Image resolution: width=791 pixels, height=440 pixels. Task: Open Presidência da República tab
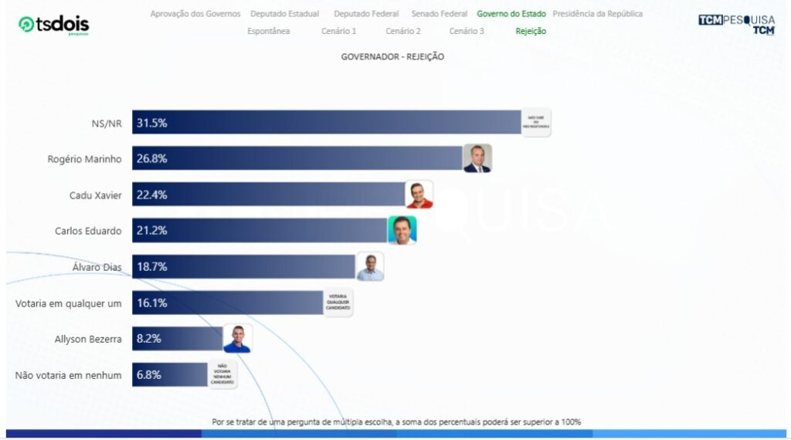[x=597, y=14]
